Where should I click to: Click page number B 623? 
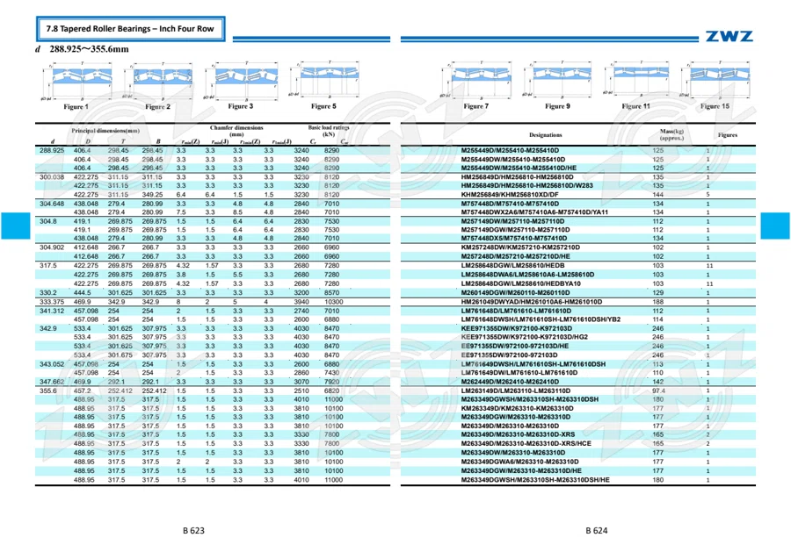click(x=193, y=530)
